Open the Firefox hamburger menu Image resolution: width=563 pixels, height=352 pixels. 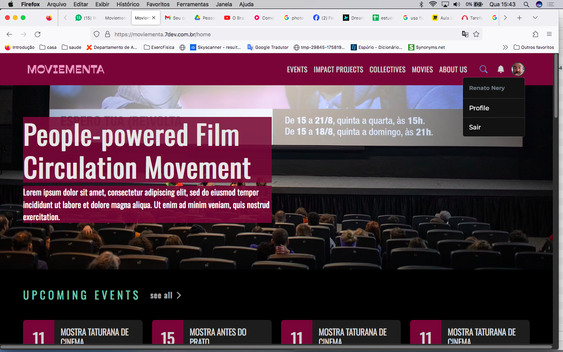549,34
